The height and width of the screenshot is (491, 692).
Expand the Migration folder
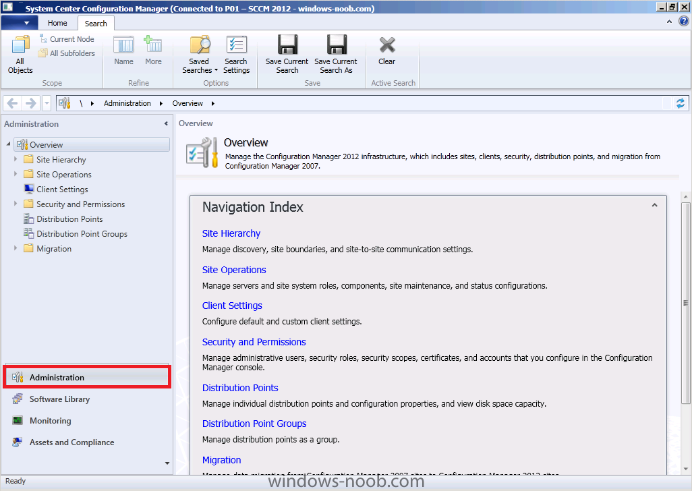(16, 248)
